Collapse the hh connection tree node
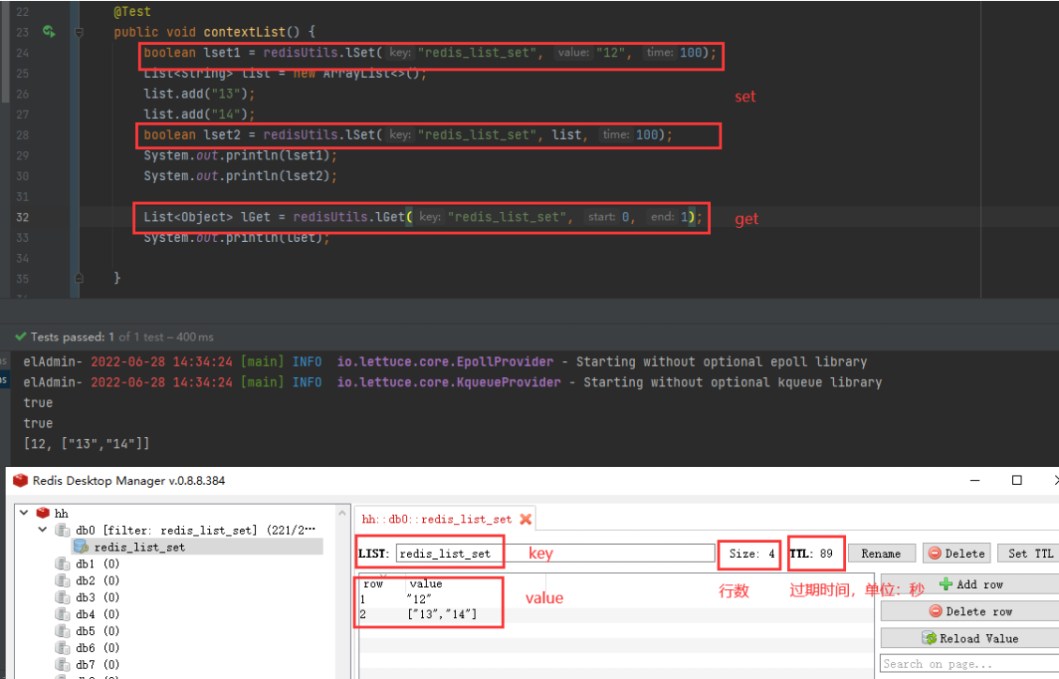 pos(24,512)
